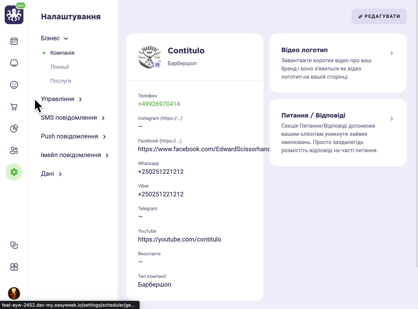Open the calendar icon in sidebar

click(x=14, y=41)
